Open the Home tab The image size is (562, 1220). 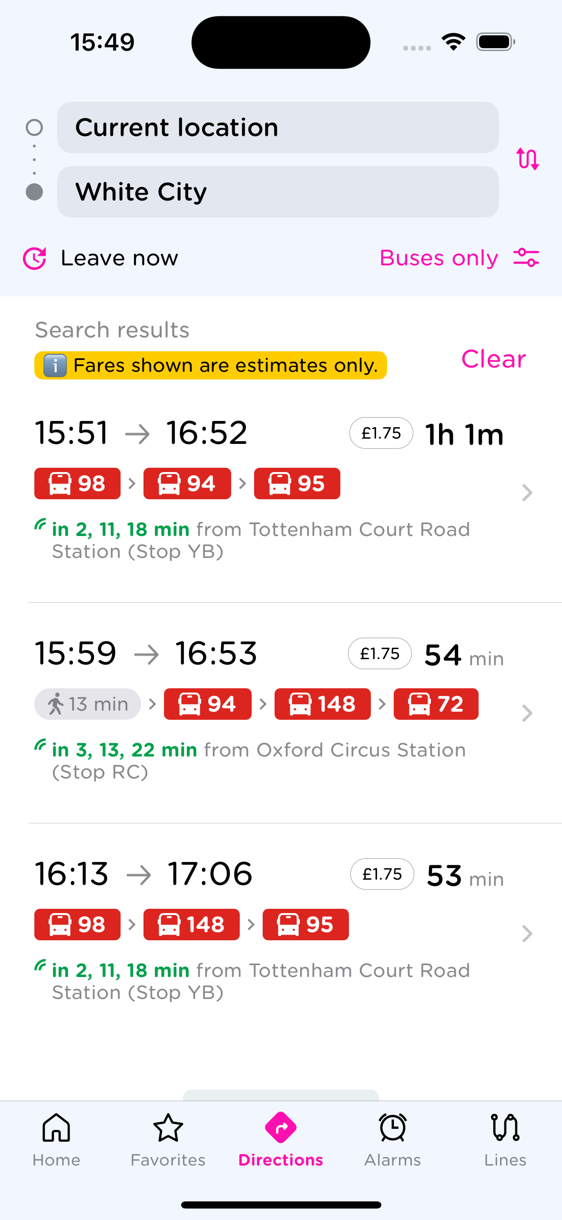click(x=56, y=1139)
